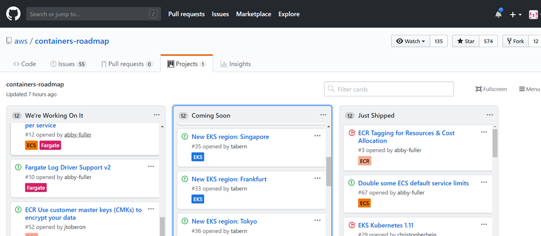The width and height of the screenshot is (541, 236).
Task: Click closed-issue icon on ECR Tagging card
Action: 352,133
